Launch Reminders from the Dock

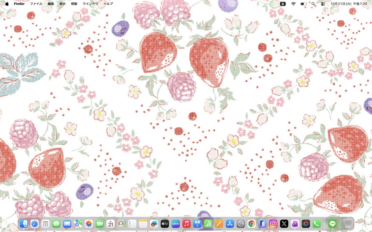click(x=132, y=223)
